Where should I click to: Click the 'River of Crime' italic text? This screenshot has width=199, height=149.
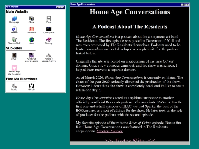(x=140, y=123)
